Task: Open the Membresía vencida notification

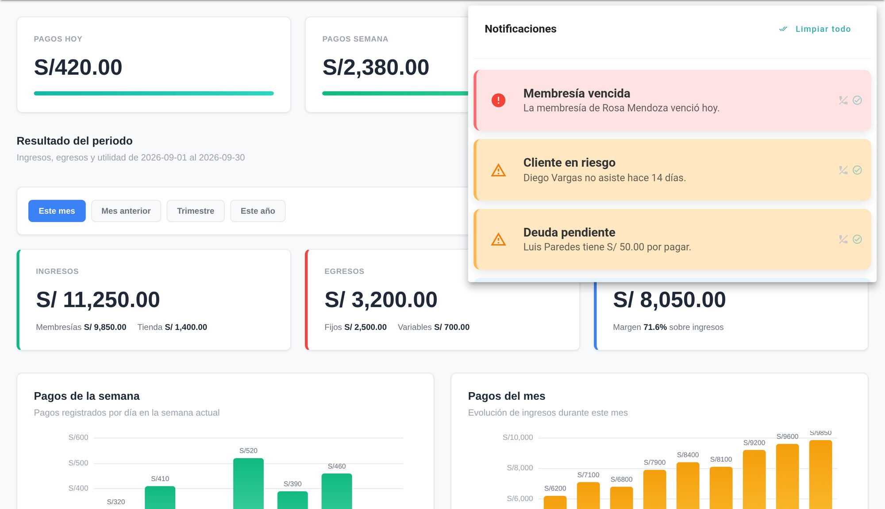Action: click(672, 100)
